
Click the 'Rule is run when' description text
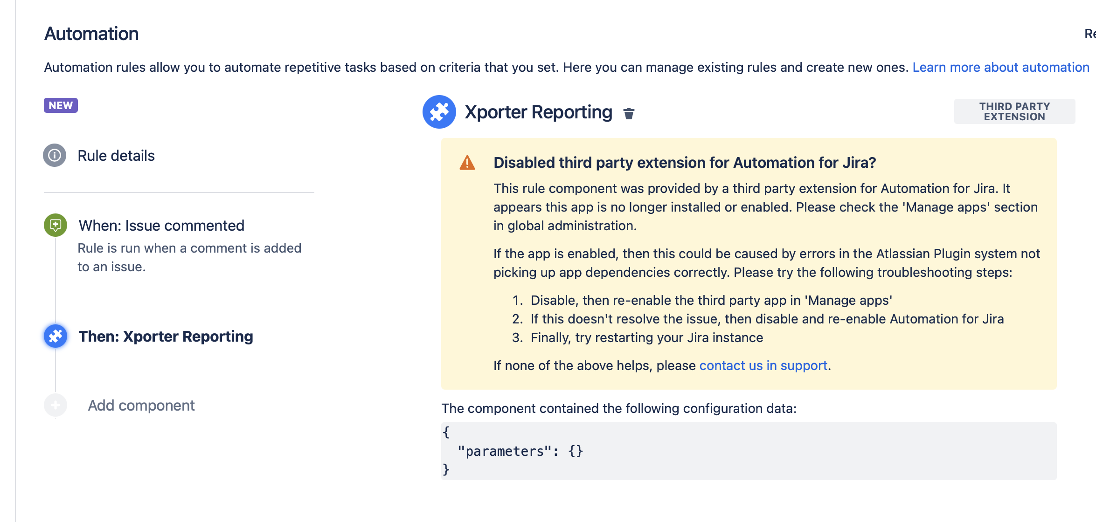coord(189,257)
